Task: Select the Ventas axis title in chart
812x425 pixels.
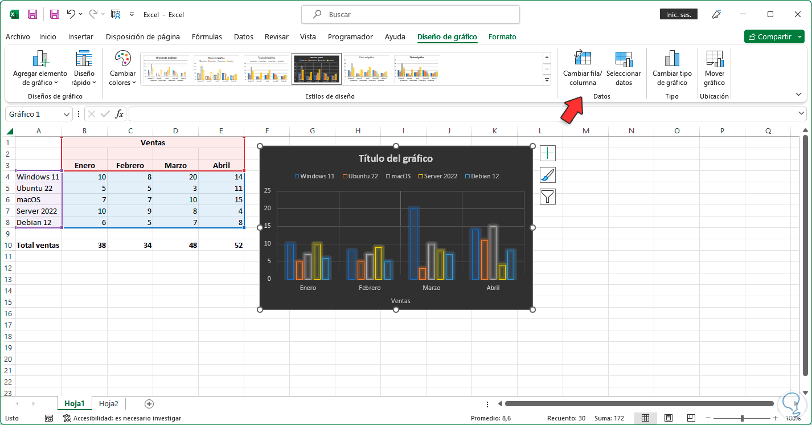Action: (x=400, y=301)
